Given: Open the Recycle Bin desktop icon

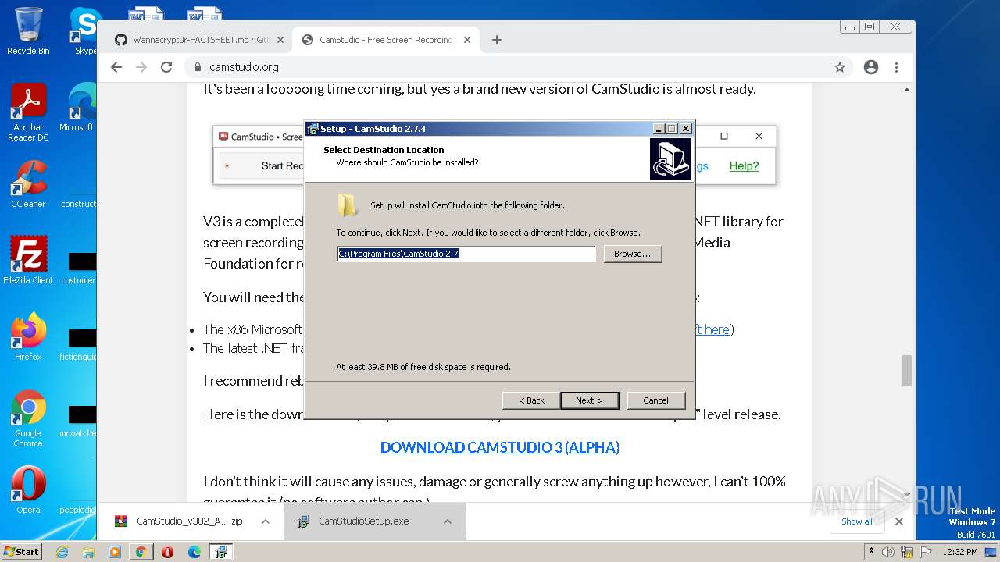Looking at the screenshot, I should pyautogui.click(x=28, y=31).
